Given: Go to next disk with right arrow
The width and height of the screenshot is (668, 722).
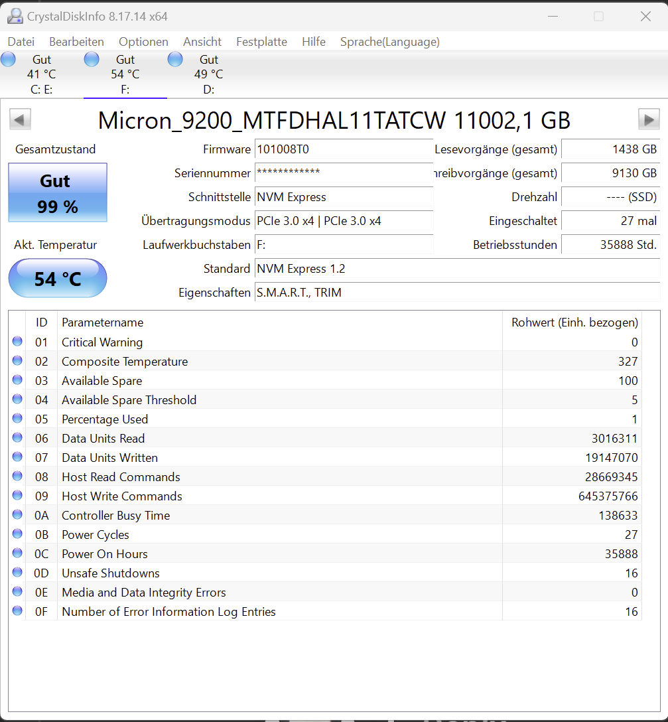Looking at the screenshot, I should [649, 119].
